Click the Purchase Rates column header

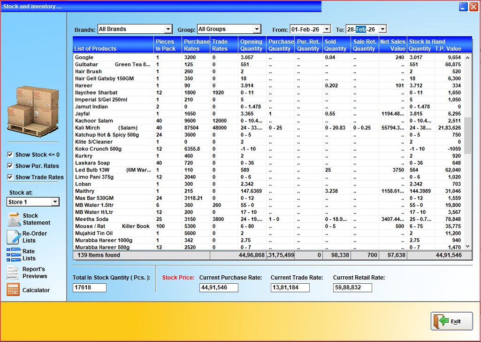pos(196,45)
